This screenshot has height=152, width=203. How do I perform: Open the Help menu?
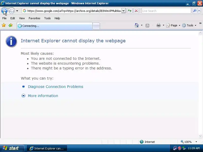[57, 18]
